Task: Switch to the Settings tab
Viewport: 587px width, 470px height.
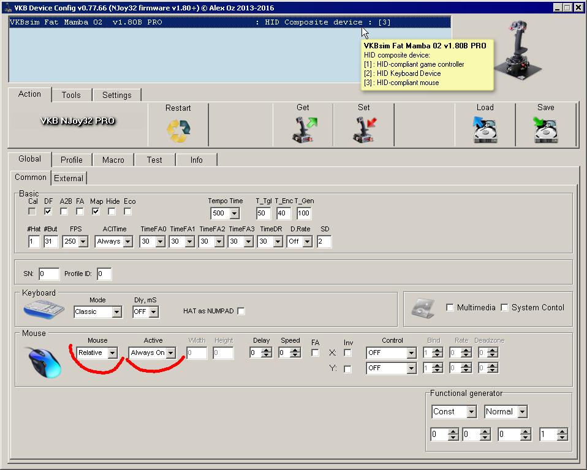Action: click(117, 95)
